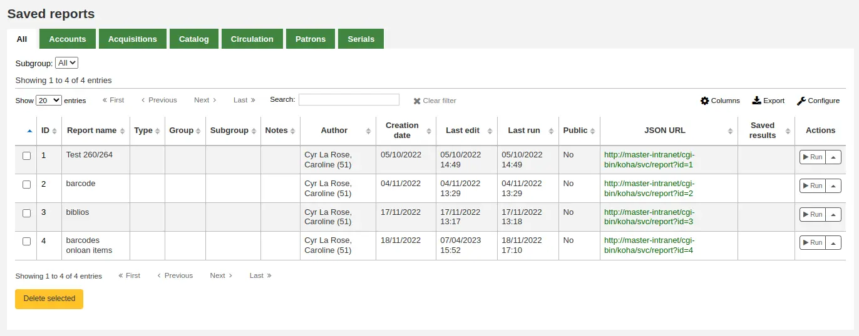
Task: Click the Saved results column header
Action: pyautogui.click(x=766, y=131)
